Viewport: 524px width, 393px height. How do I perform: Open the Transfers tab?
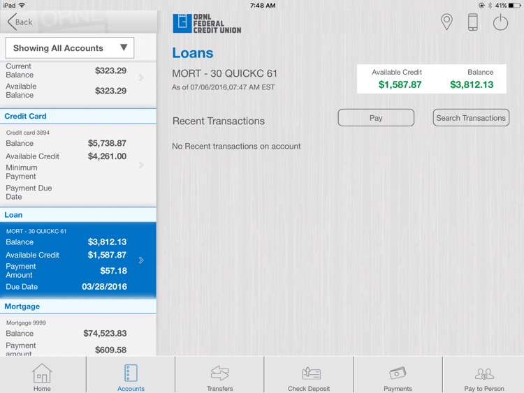tap(219, 377)
